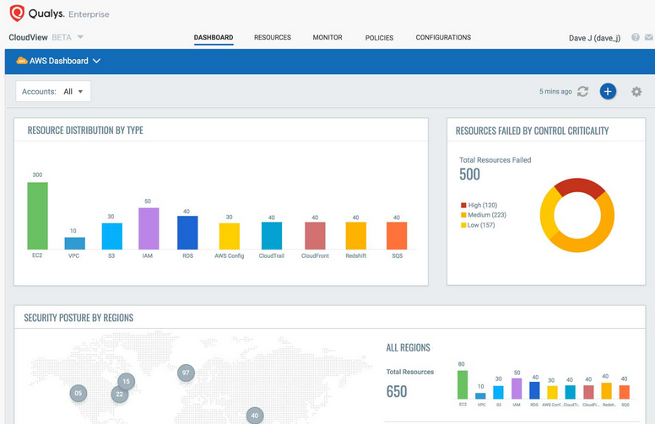Select the Configurations tab
This screenshot has width=655, height=424.
(x=443, y=38)
